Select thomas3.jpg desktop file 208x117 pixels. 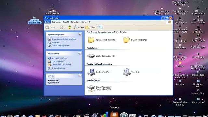198,73
